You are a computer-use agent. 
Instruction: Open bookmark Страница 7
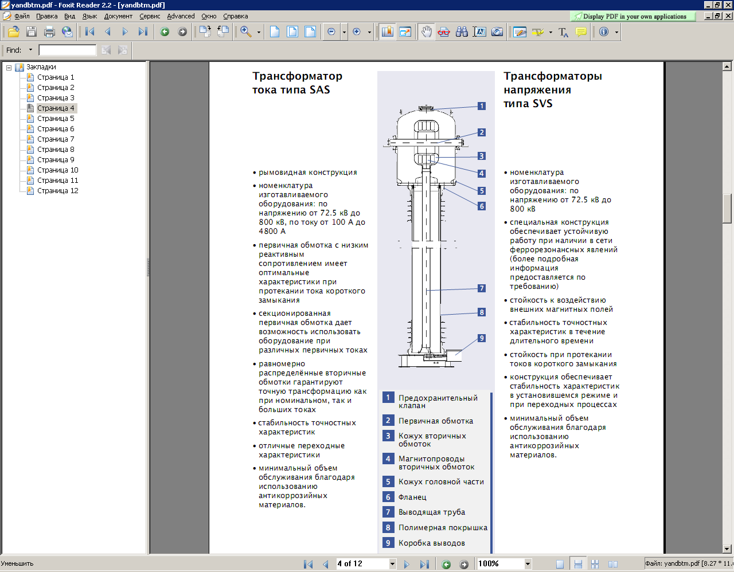[x=56, y=139]
